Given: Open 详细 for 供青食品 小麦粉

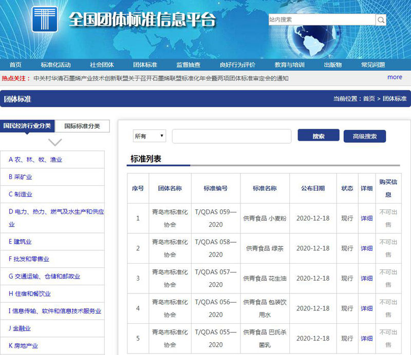Looking at the screenshot, I should pyautogui.click(x=367, y=219).
